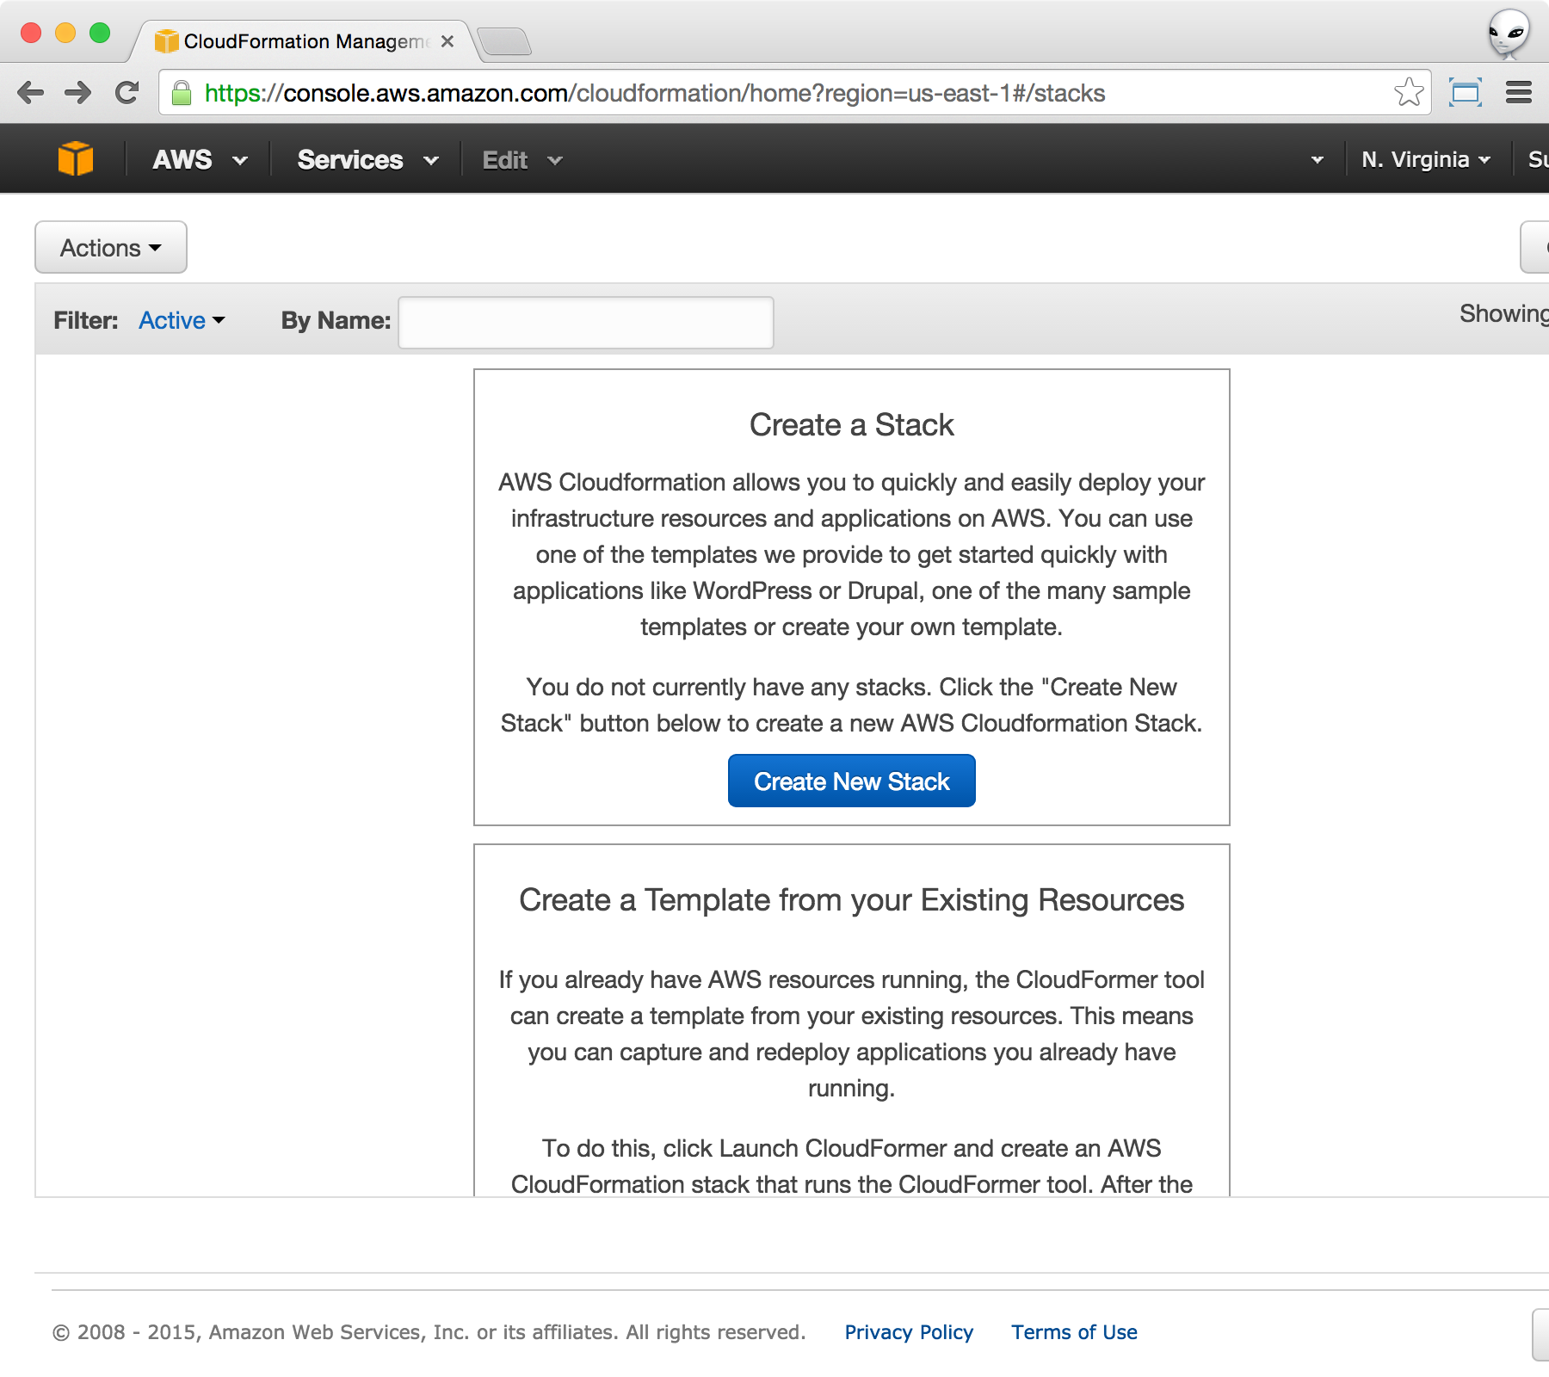Screen dimensions: 1549x1377
Task: Open the Edit menu in the navbar
Action: [x=521, y=160]
